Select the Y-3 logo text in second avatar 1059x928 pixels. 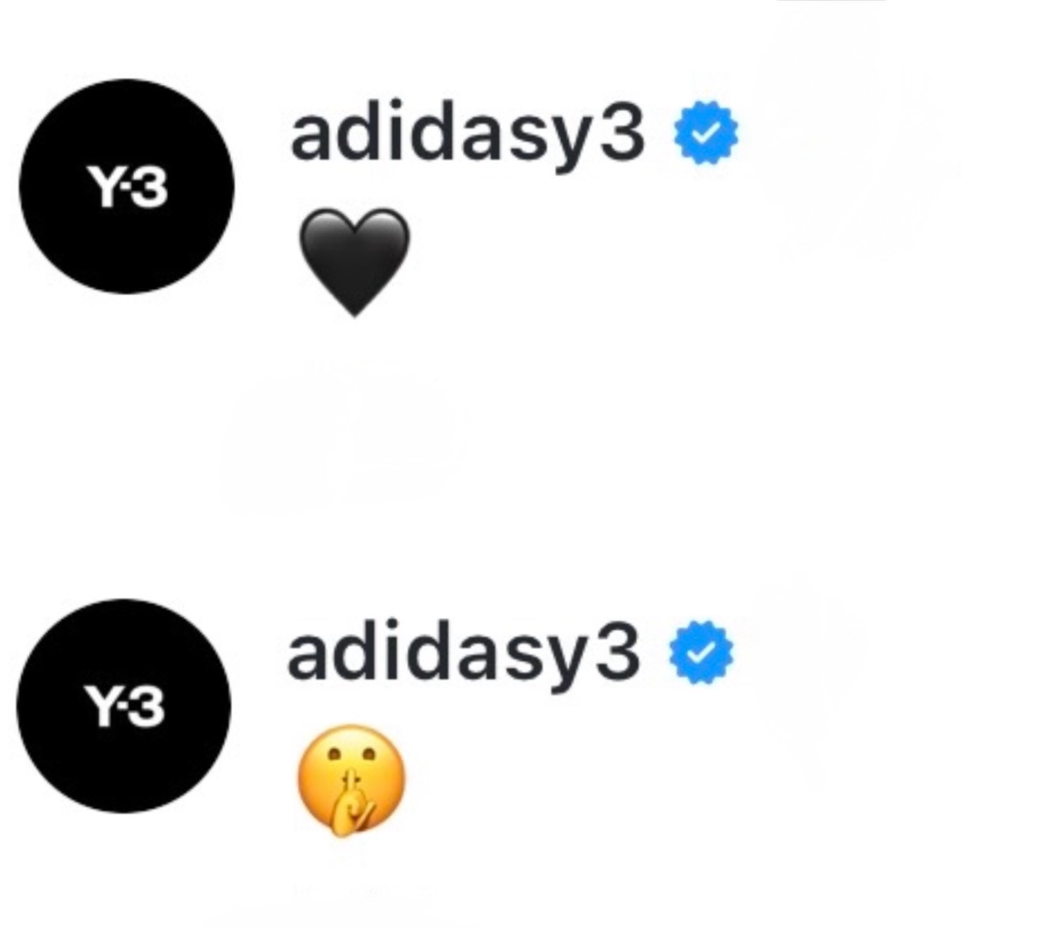pos(123,707)
